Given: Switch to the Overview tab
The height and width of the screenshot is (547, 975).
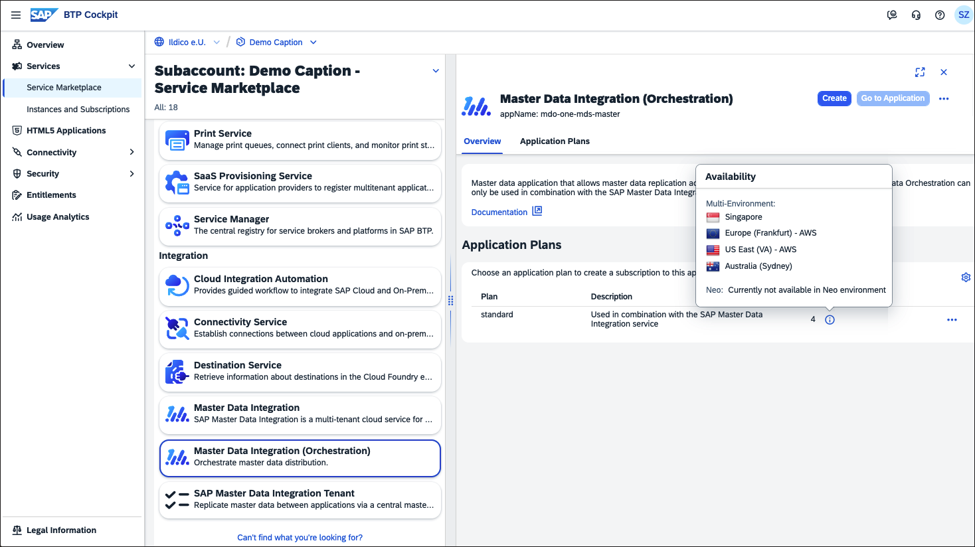Looking at the screenshot, I should tap(482, 141).
